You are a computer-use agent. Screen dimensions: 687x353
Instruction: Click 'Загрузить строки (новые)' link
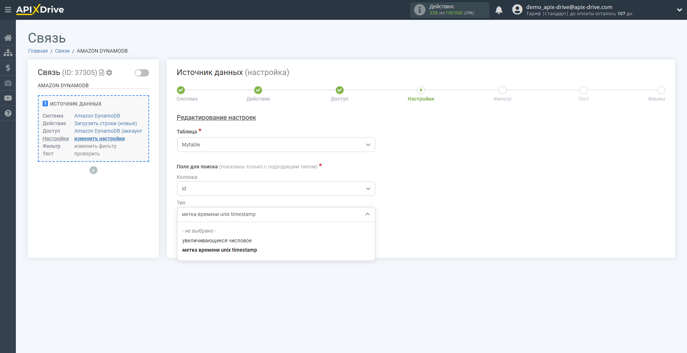tap(105, 123)
